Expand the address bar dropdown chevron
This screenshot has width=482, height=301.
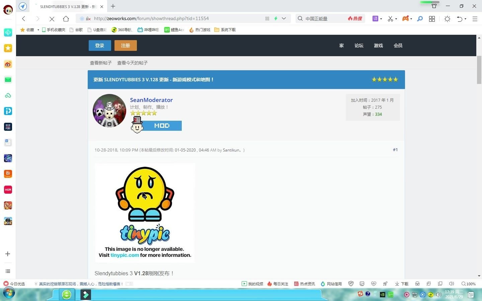(x=284, y=18)
